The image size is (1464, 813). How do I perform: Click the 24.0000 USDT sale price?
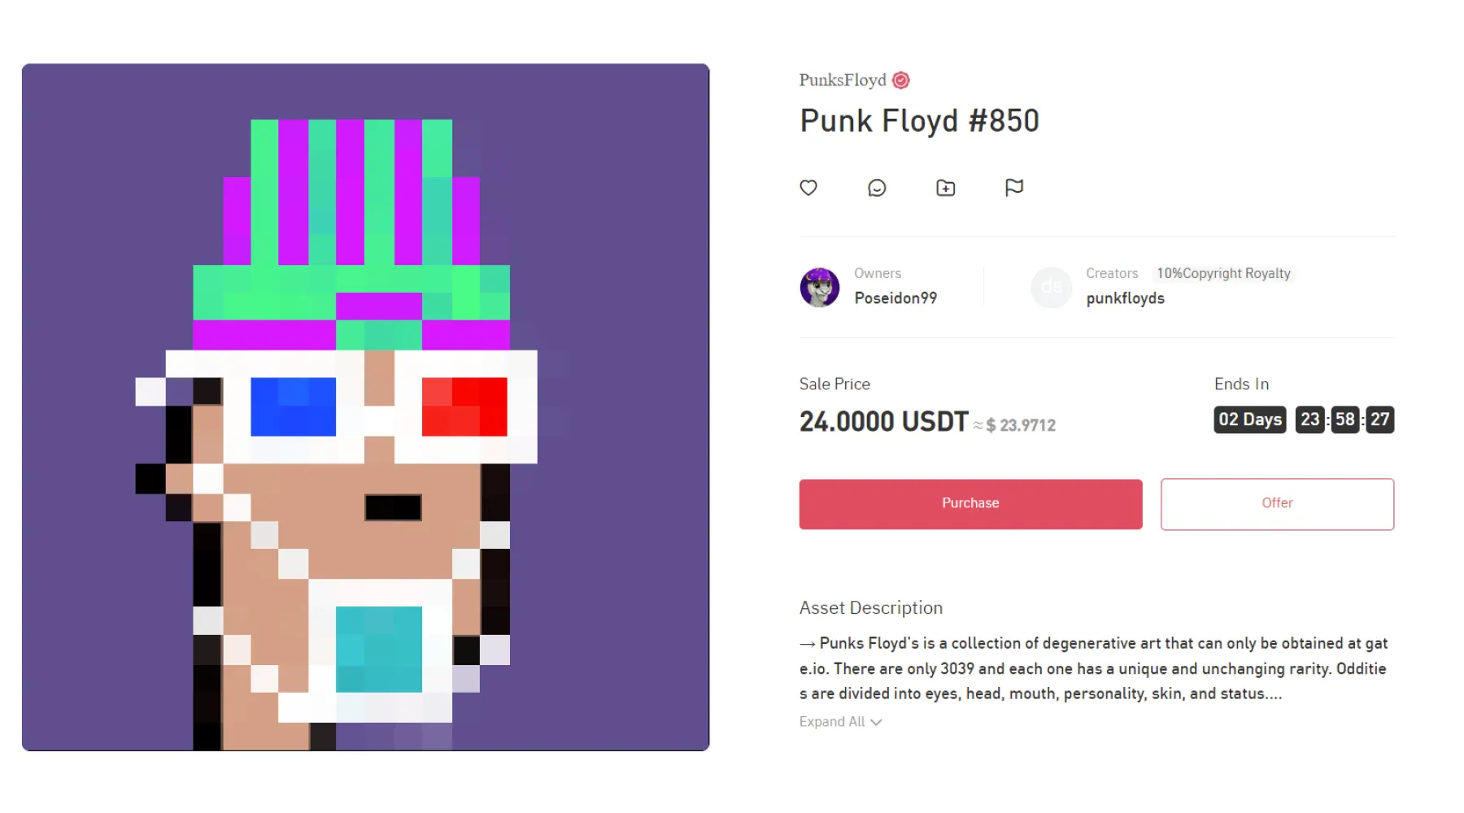click(883, 422)
